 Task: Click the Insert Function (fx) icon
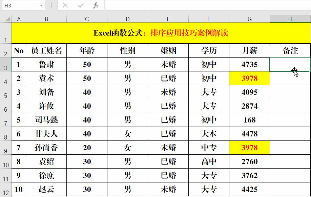click(95, 5)
